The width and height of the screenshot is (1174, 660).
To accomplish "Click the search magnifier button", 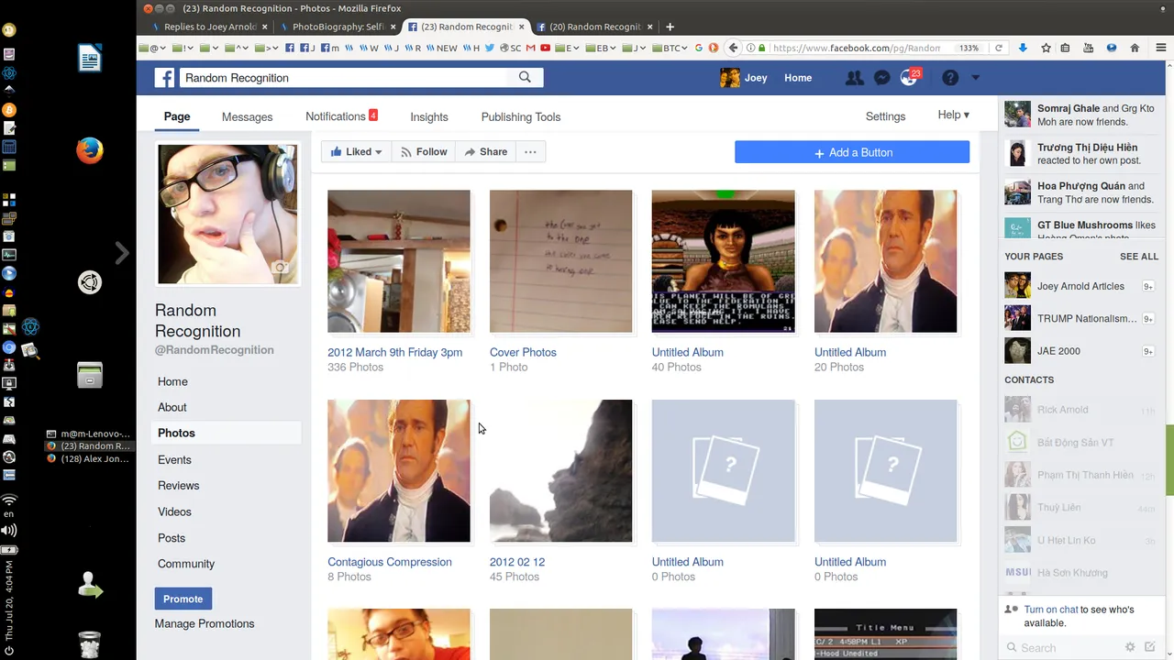I will tap(525, 77).
